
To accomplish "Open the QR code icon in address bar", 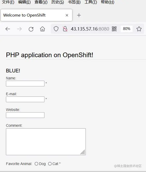I will [x=114, y=29].
